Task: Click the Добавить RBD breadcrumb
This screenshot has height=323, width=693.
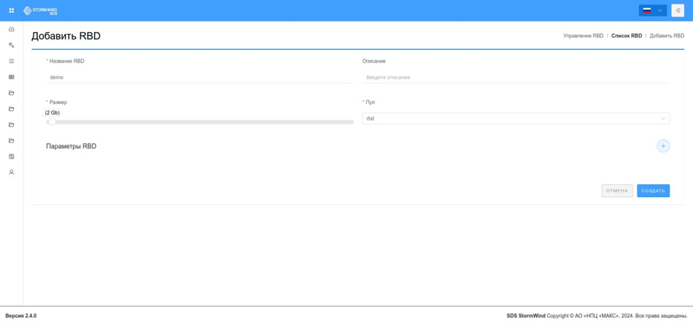Action: coord(667,36)
